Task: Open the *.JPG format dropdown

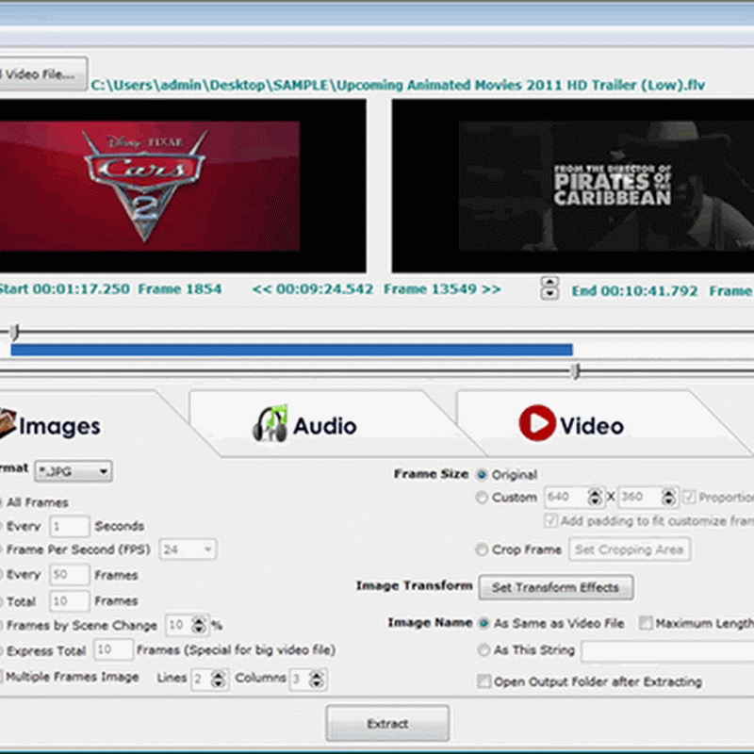Action: click(74, 471)
